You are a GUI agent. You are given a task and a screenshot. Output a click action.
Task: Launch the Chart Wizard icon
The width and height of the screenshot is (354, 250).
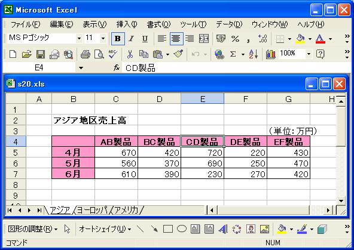click(270, 54)
